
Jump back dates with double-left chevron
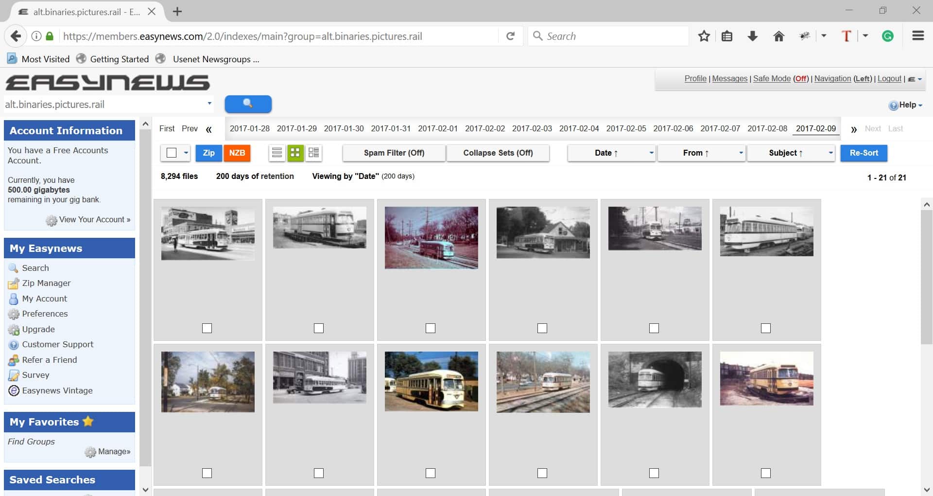pyautogui.click(x=209, y=129)
